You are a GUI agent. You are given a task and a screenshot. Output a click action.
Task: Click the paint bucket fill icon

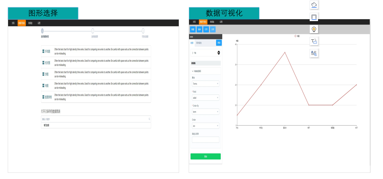tap(314, 5)
